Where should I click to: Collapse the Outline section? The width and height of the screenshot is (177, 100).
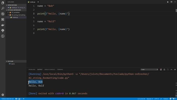[x=16, y=61]
